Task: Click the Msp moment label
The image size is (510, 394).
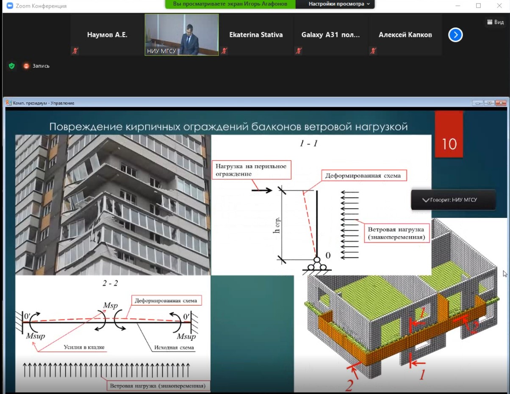Action: click(111, 306)
